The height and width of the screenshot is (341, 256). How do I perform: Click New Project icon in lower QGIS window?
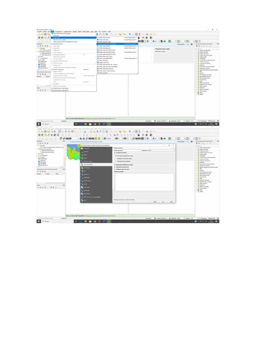coord(39,132)
